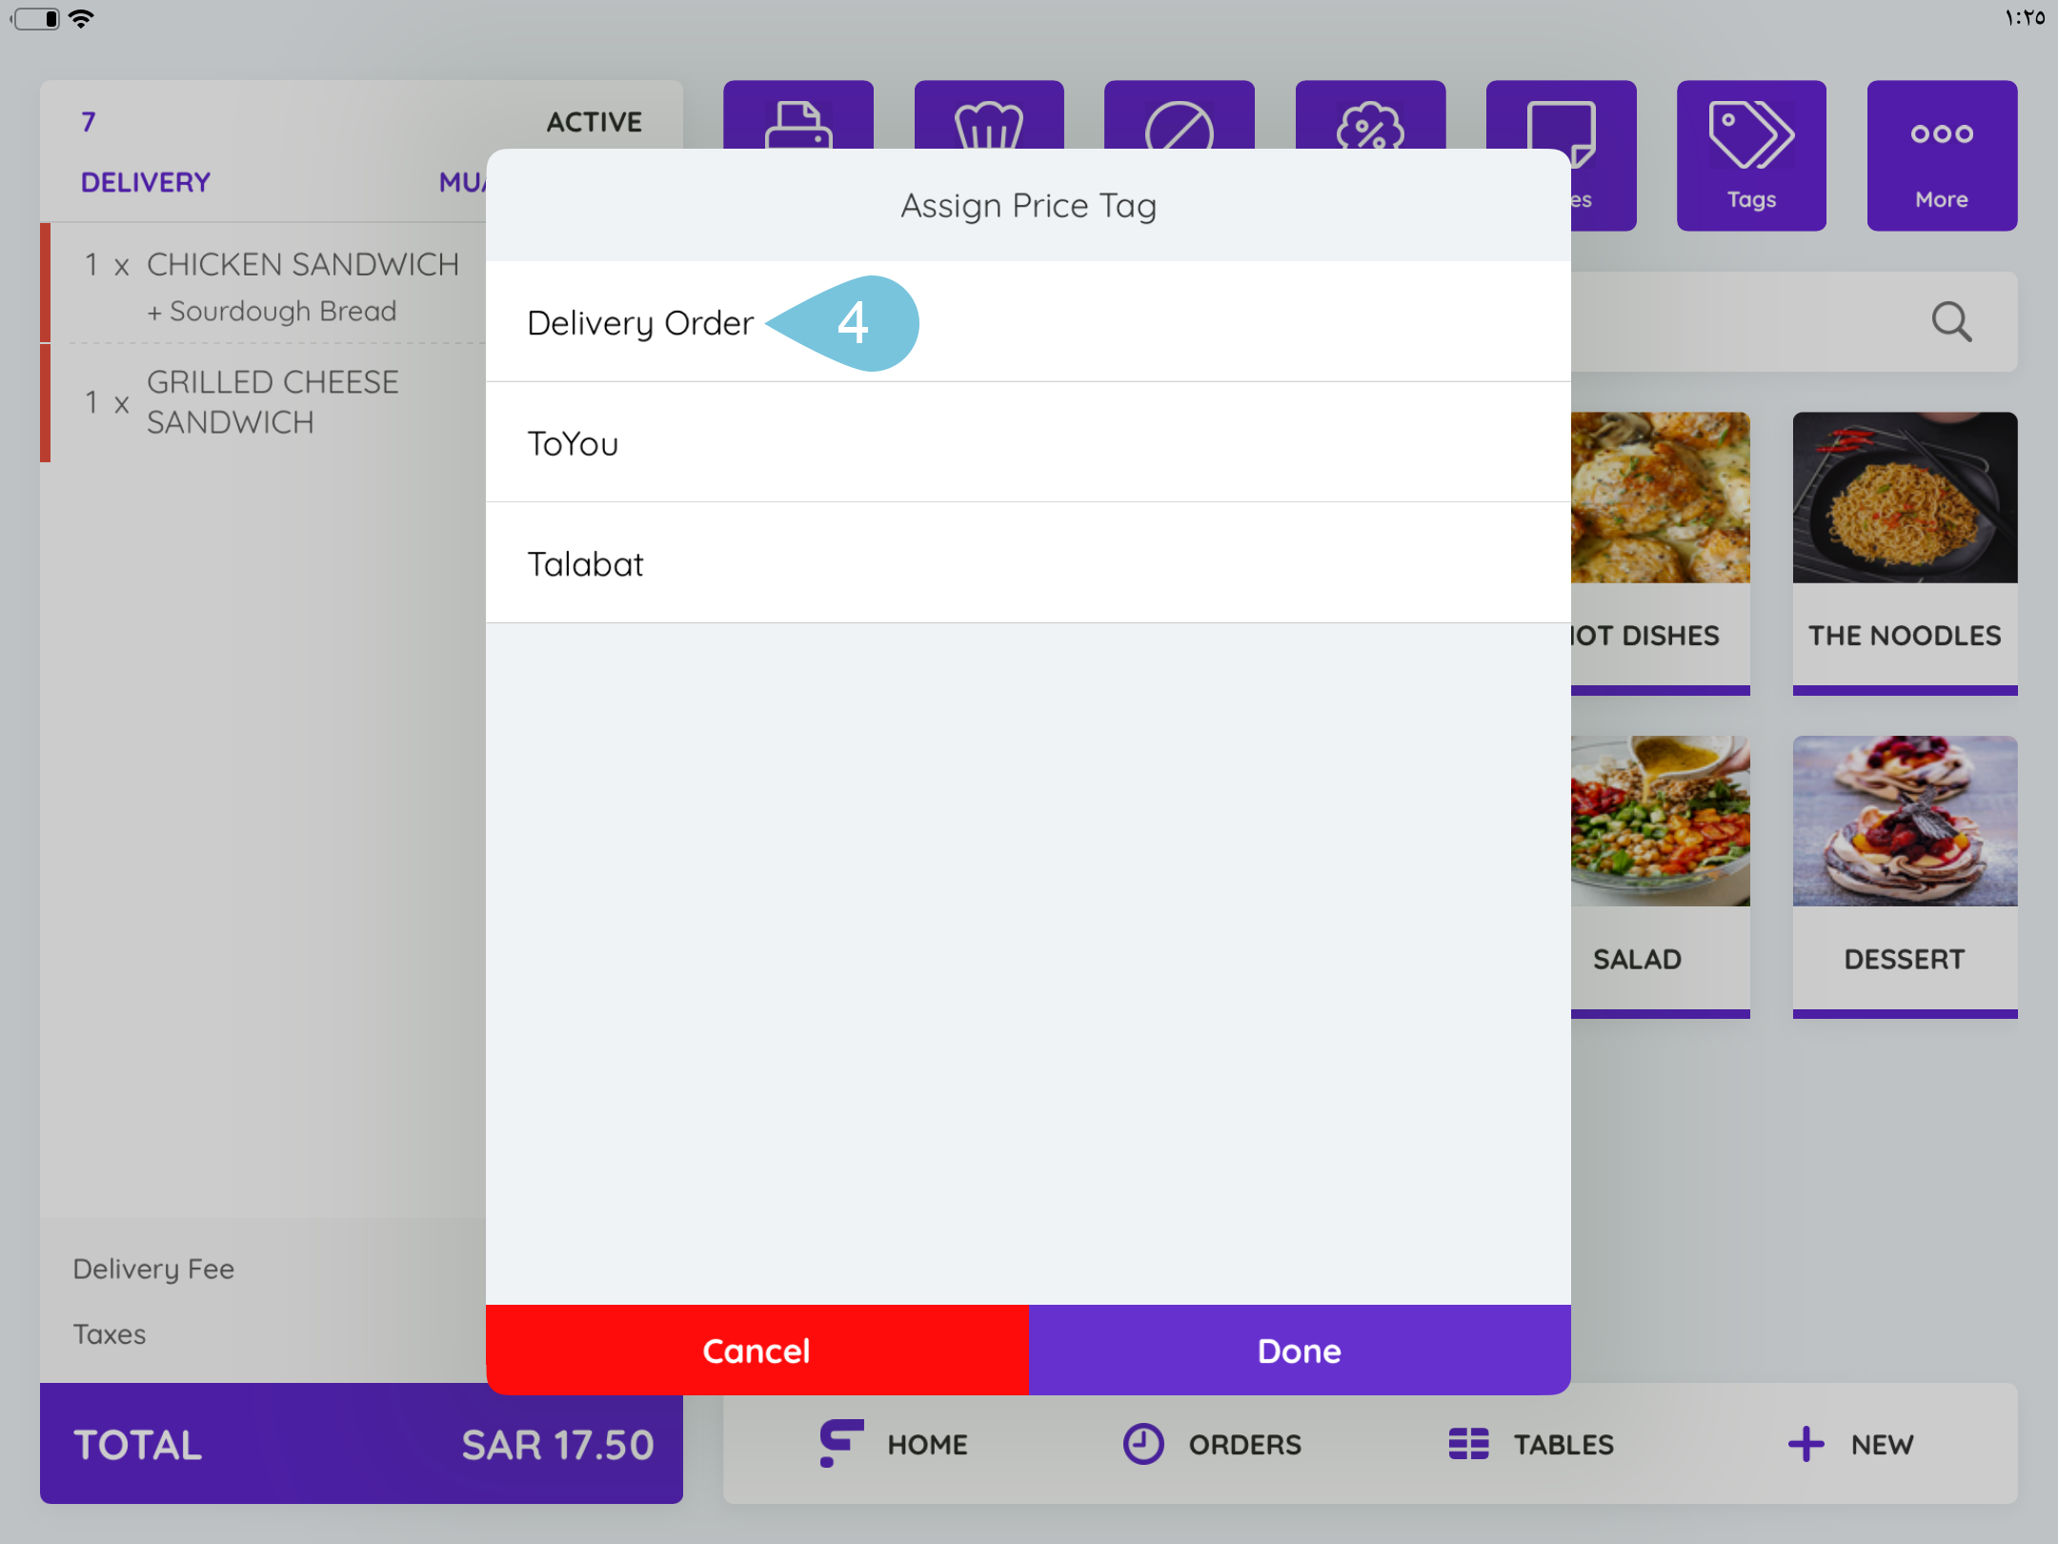Tap the TOTAL SAR 17.50 bar
The height and width of the screenshot is (1544, 2058).
[361, 1444]
